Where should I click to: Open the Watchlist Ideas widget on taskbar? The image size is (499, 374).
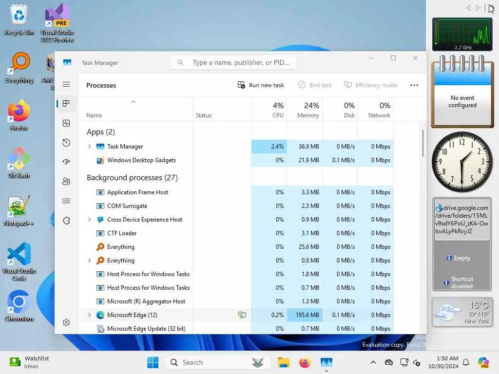coord(29,362)
